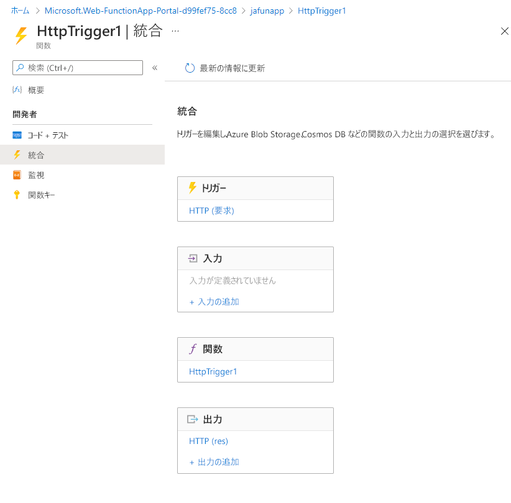Go to jafunapp breadcrumb

(x=267, y=11)
